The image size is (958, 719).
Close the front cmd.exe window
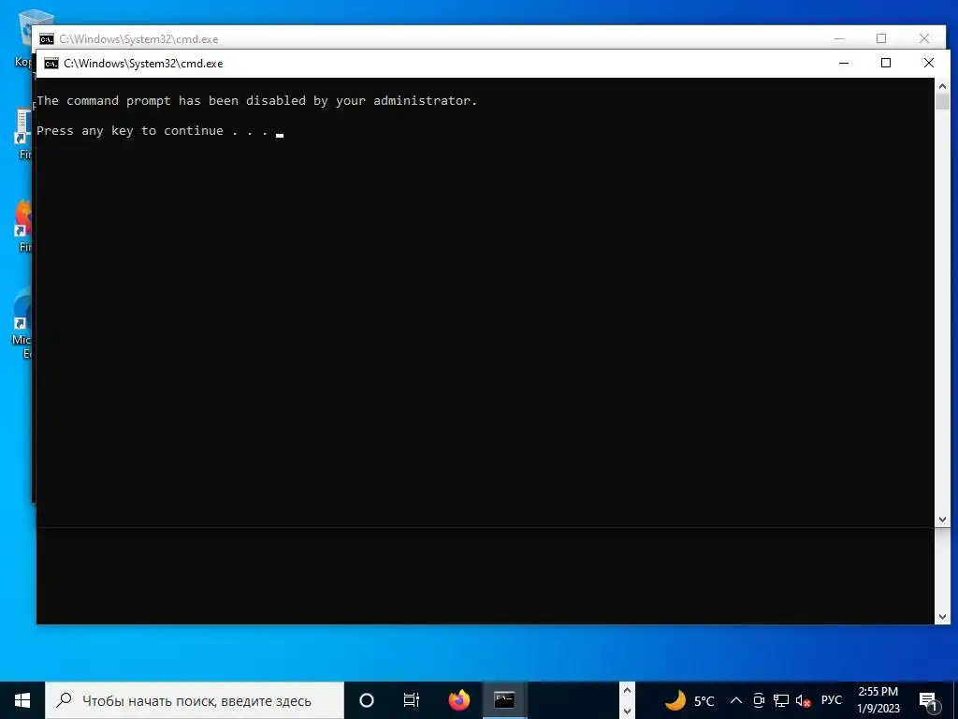929,63
